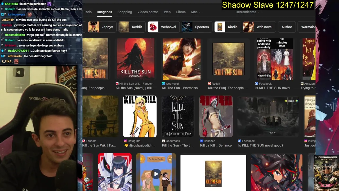This screenshot has width=339, height=191.
Task: Open 'Kill the Sun - The J...' Goodreads link
Action: [178, 145]
